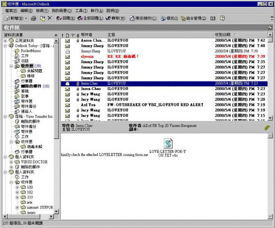Viewport: 275px width, 228px height.
Task: Click the Reply All (全部回覆) toolbar button
Action: coord(90,18)
